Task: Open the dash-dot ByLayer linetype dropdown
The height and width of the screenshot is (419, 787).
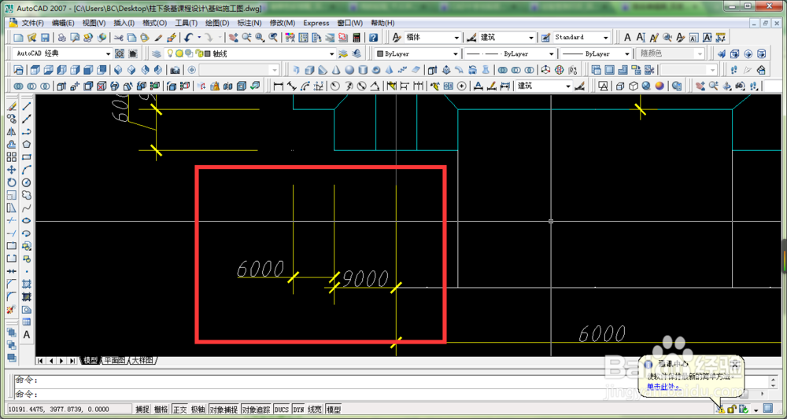Action: point(552,53)
